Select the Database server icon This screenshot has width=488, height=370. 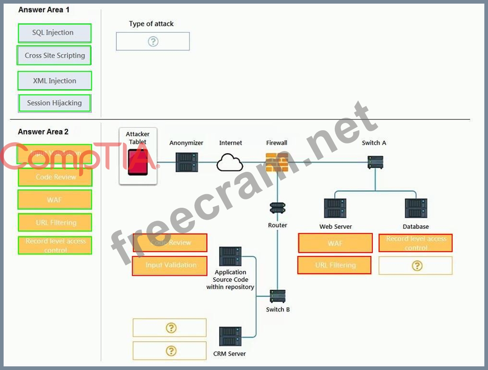tap(416, 209)
